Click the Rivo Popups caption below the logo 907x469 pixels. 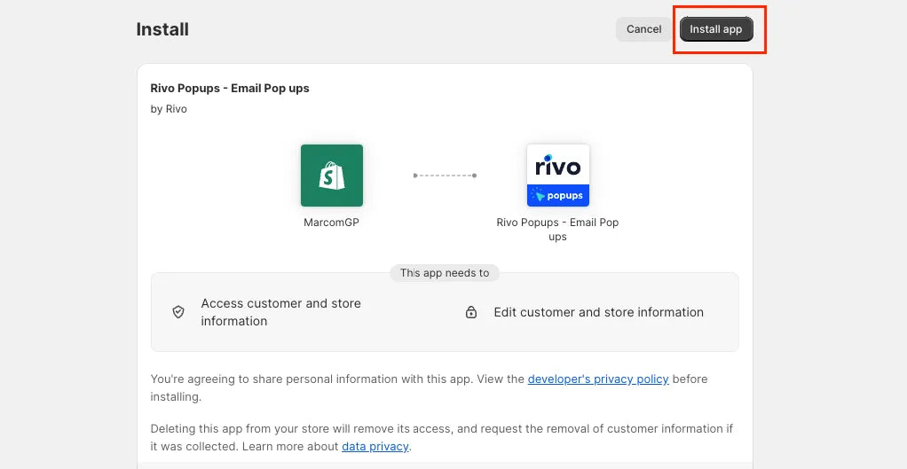557,230
